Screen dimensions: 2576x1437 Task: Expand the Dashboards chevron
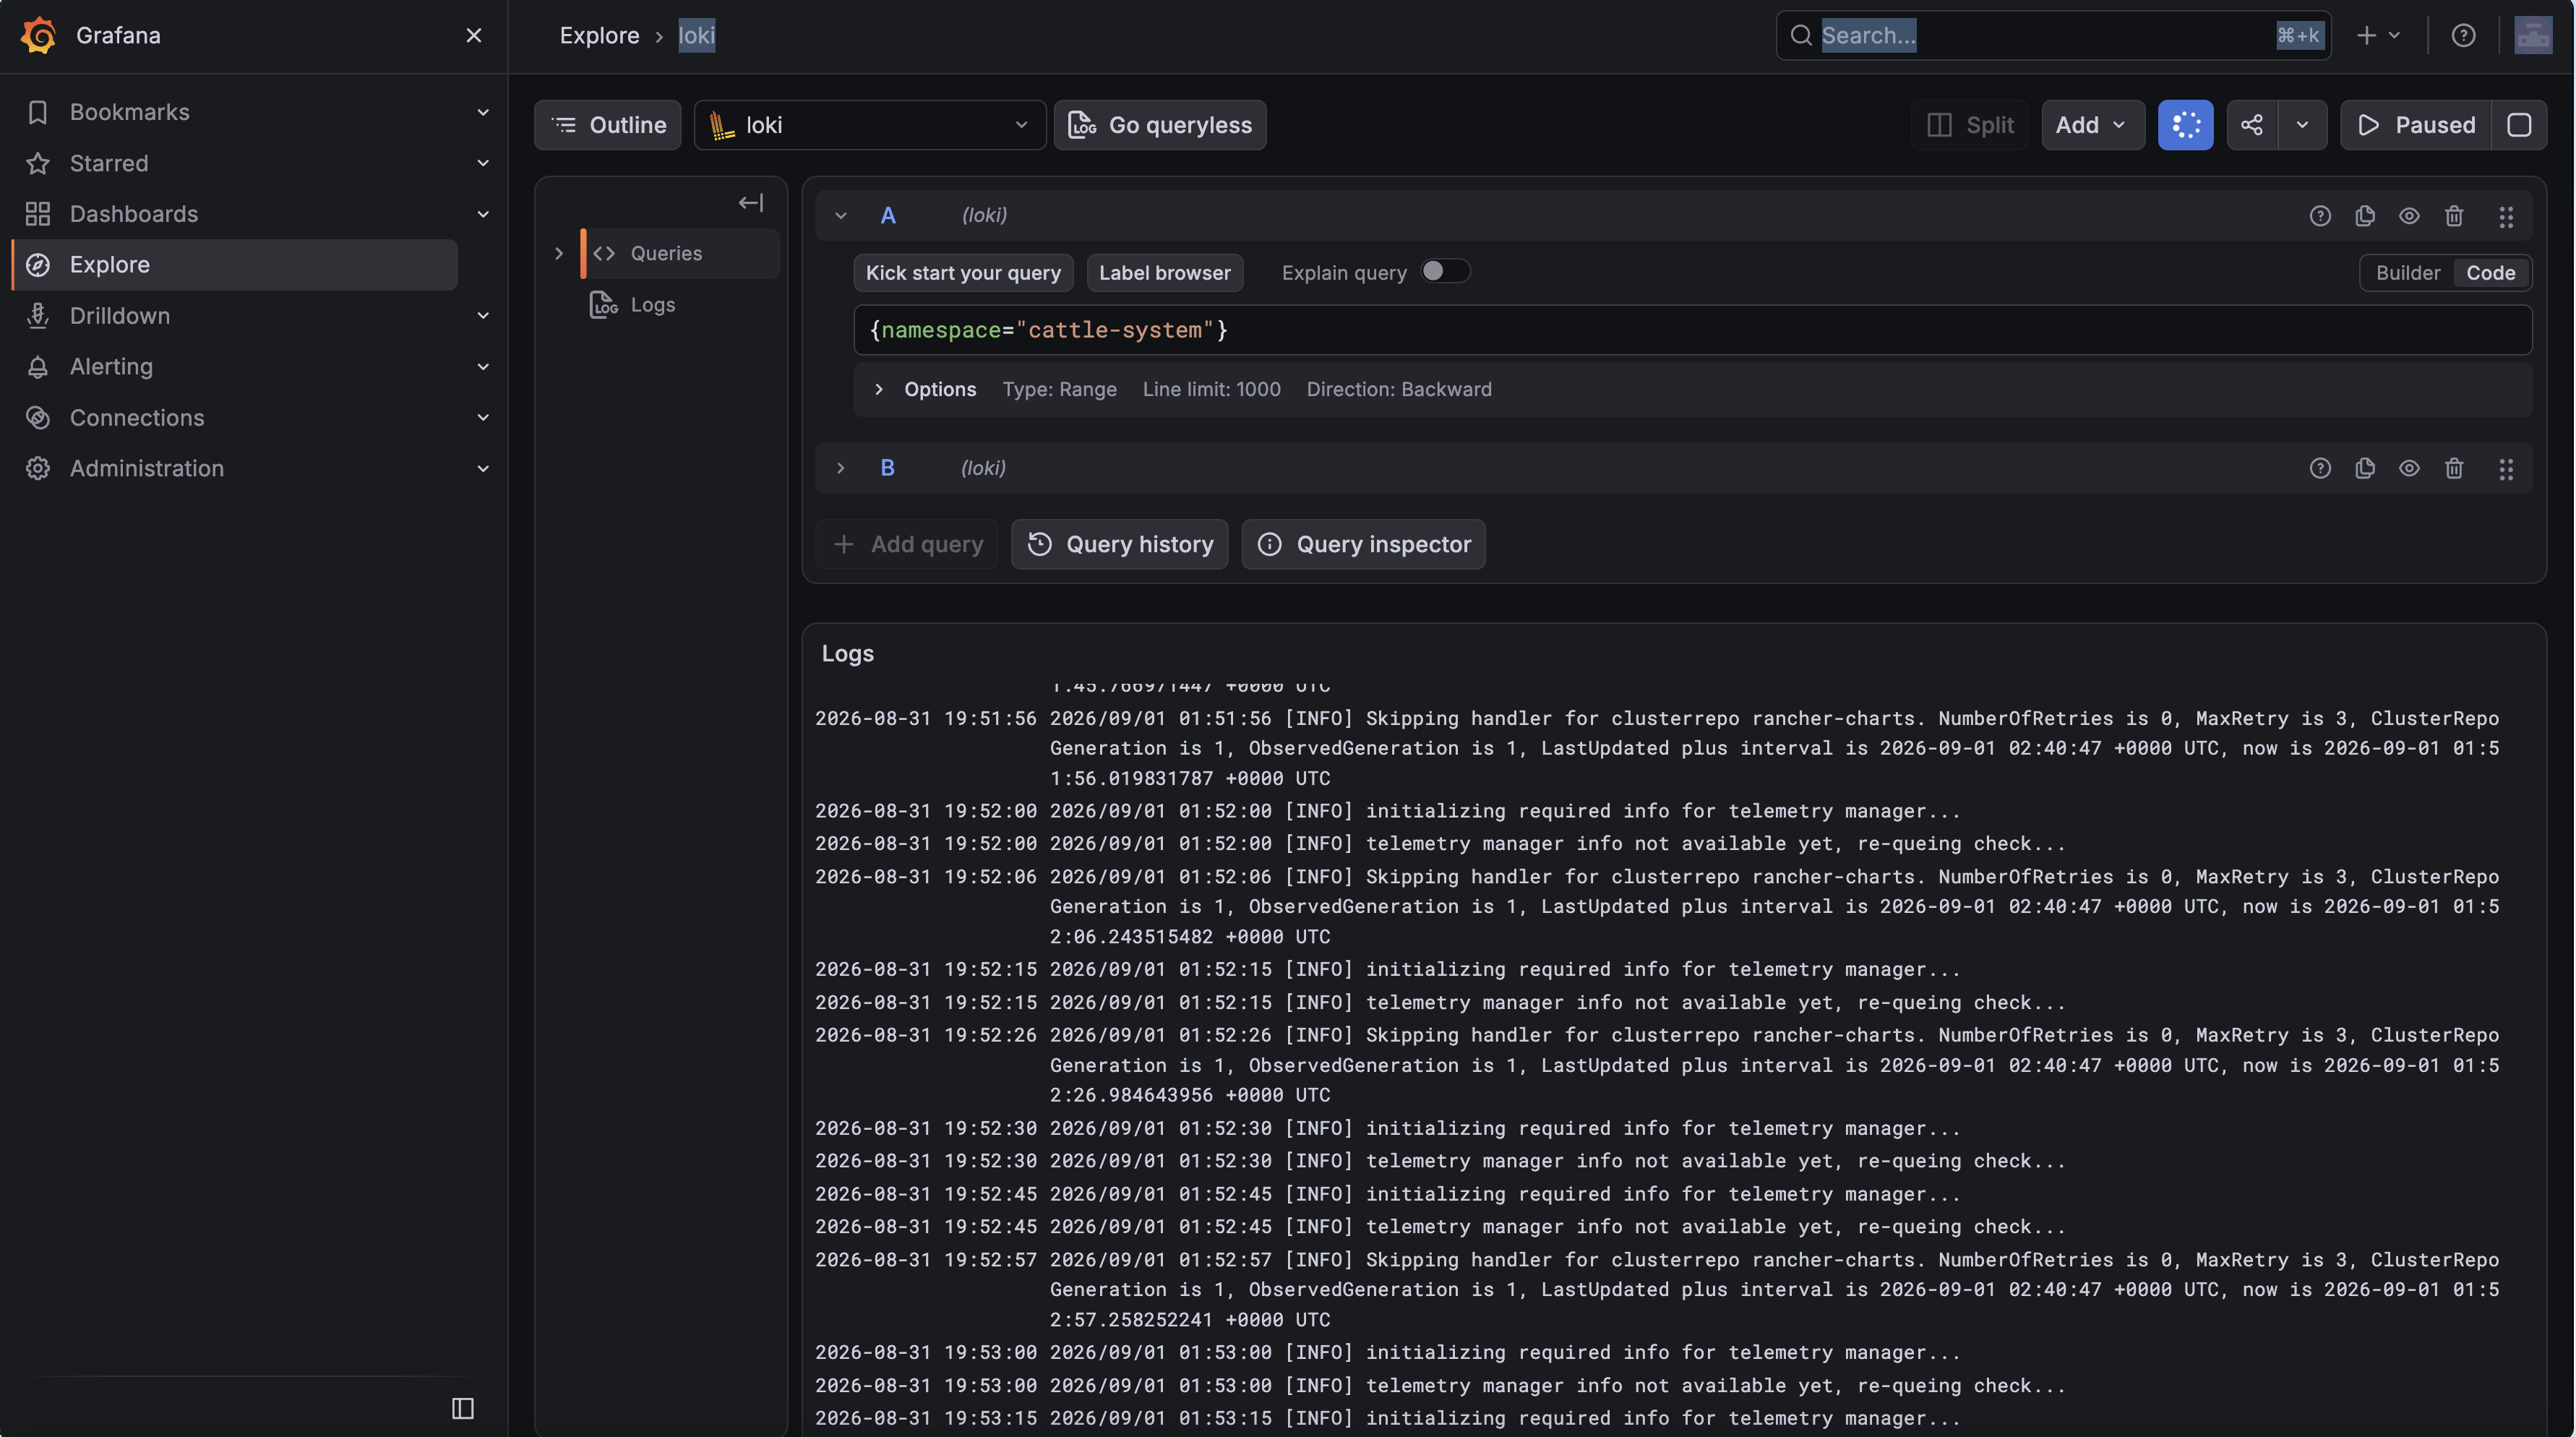483,214
